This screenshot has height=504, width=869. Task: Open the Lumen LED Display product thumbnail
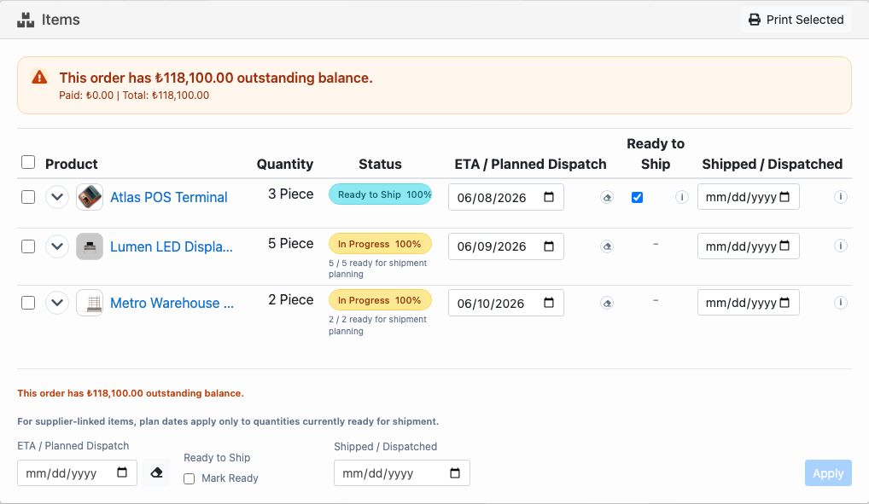[x=90, y=246]
